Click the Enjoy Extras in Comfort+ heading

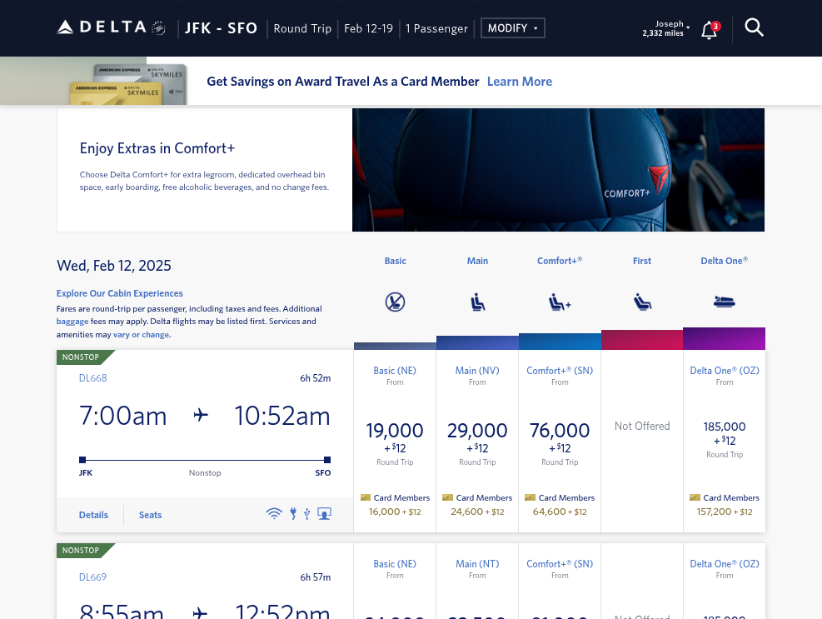pos(157,148)
